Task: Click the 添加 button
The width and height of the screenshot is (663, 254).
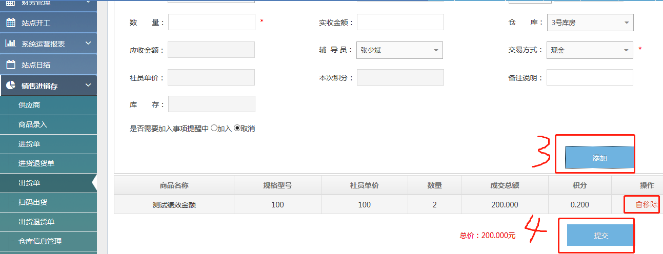Action: 599,158
